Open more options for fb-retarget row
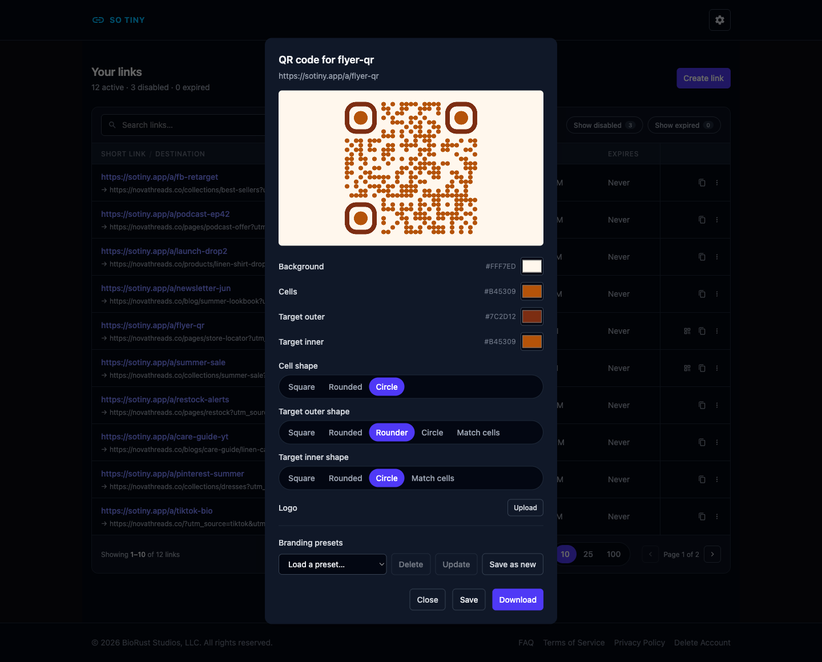This screenshot has width=822, height=662. 717,183
